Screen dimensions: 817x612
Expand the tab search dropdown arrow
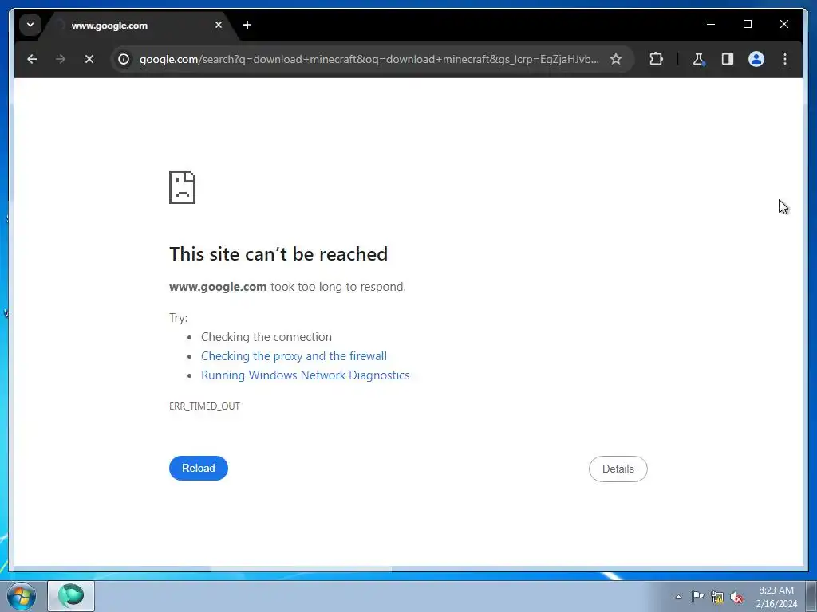30,25
